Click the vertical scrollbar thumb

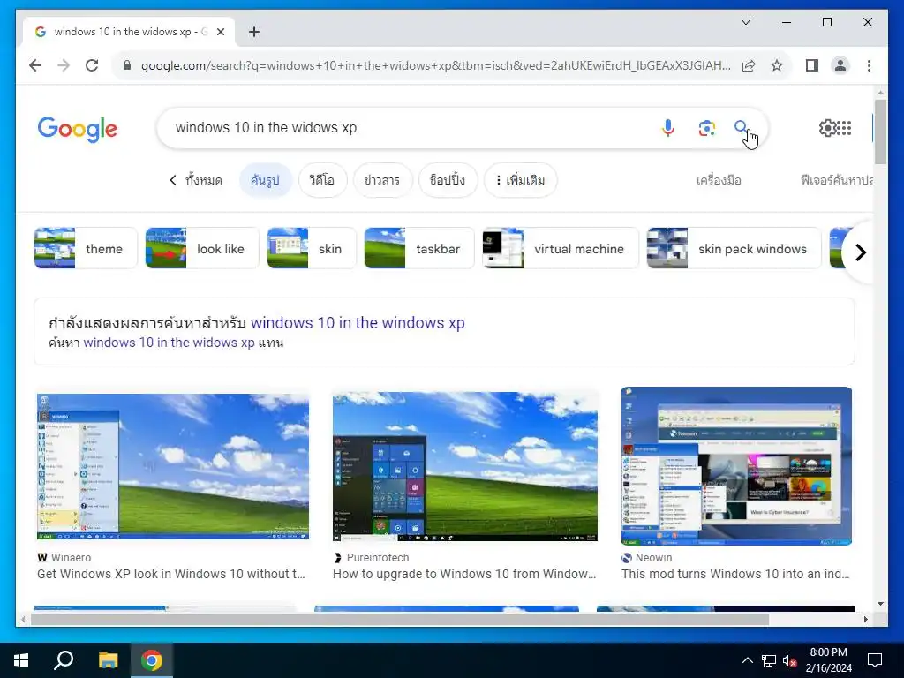880,132
